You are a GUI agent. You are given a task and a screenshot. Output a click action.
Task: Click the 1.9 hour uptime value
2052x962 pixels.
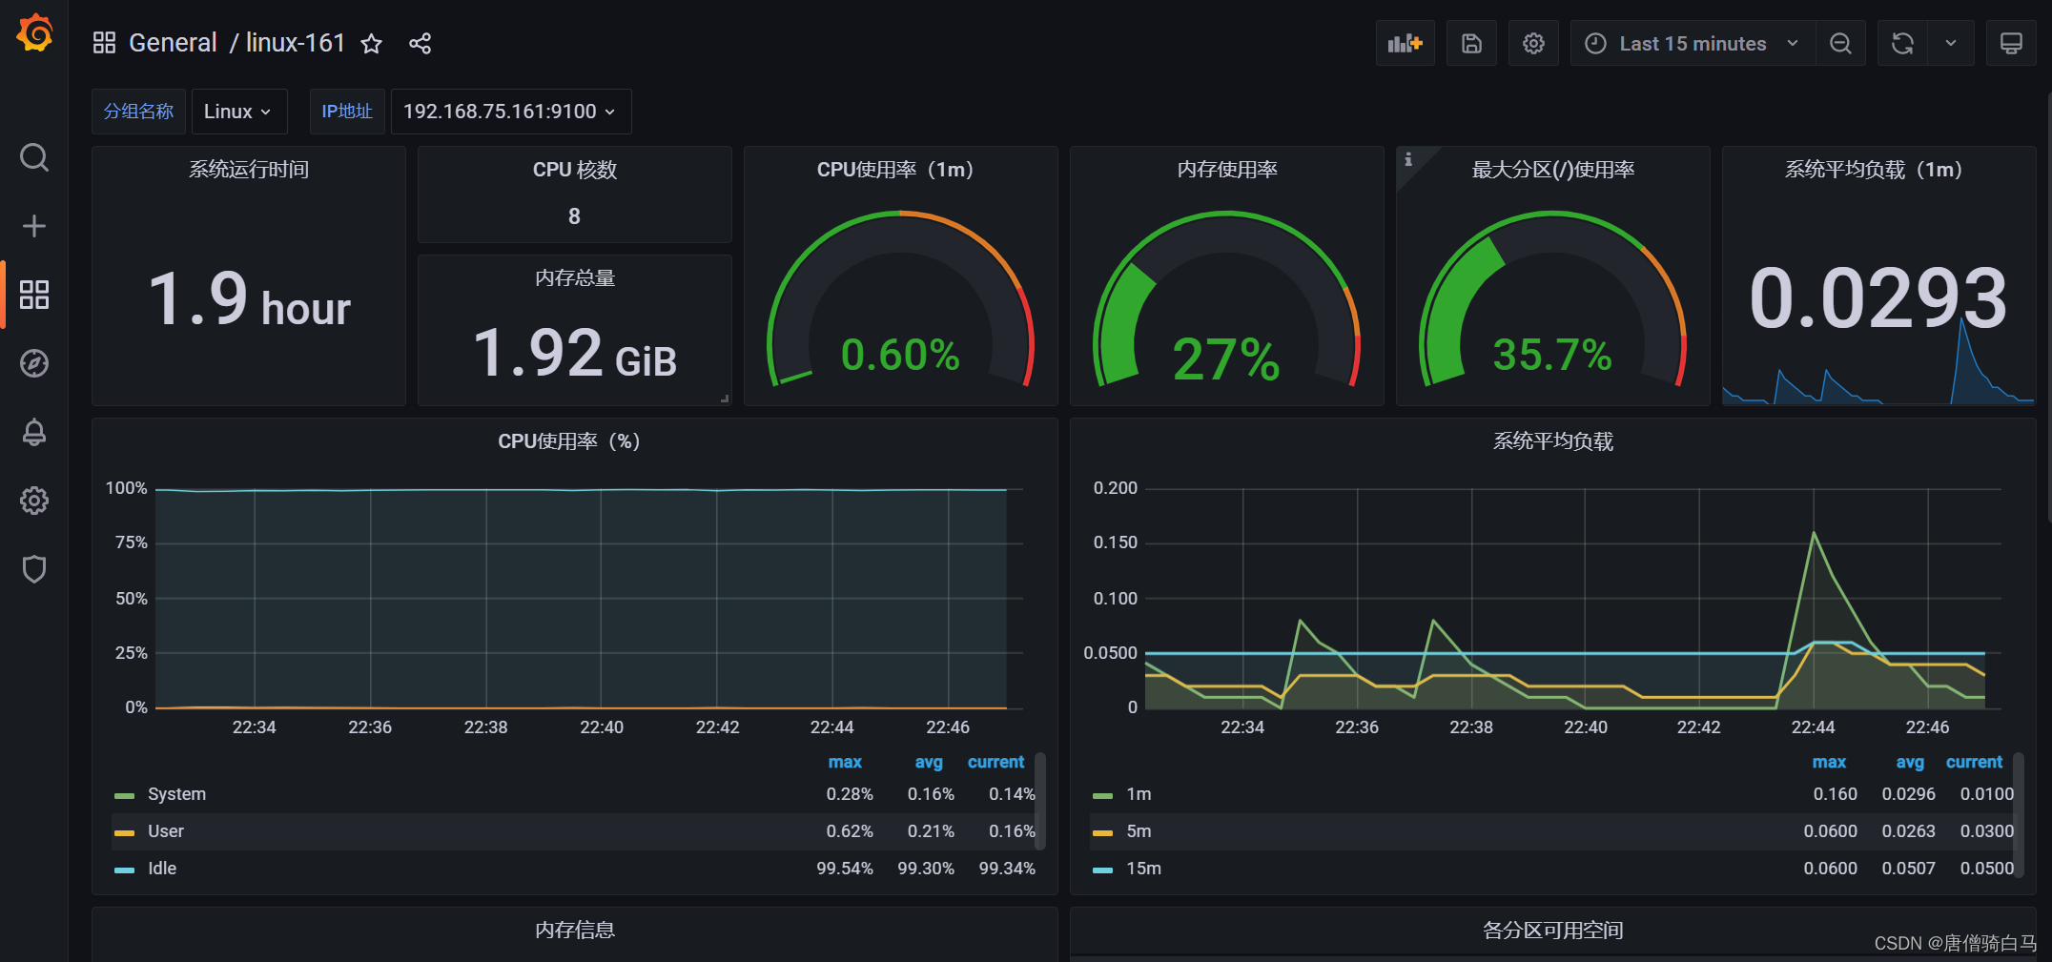(x=250, y=299)
